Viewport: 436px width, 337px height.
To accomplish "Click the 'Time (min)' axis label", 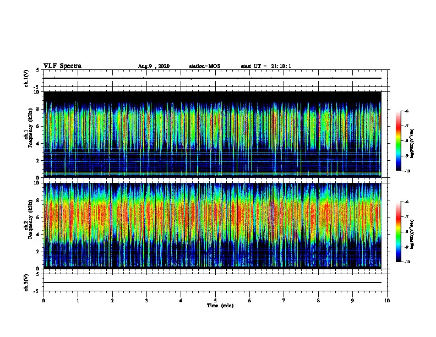I will tap(220, 306).
